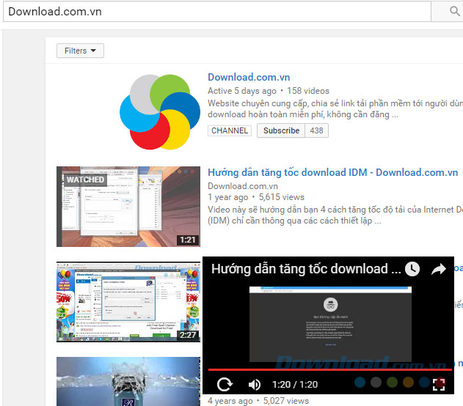Viewport: 463px width, 406px height.
Task: Click the CHANNEL badge label
Action: (230, 130)
